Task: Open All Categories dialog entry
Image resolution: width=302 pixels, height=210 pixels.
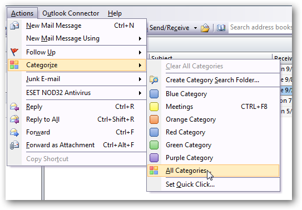Action: coord(213,171)
